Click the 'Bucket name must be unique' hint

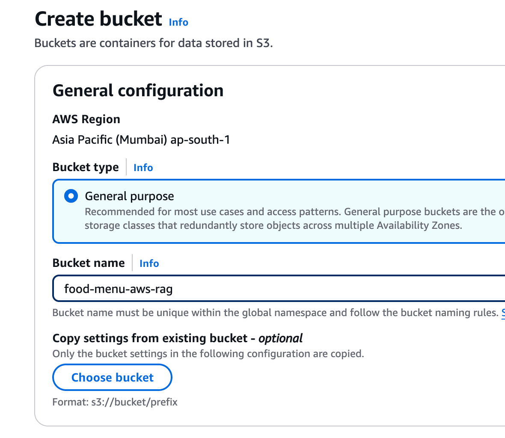tap(274, 313)
